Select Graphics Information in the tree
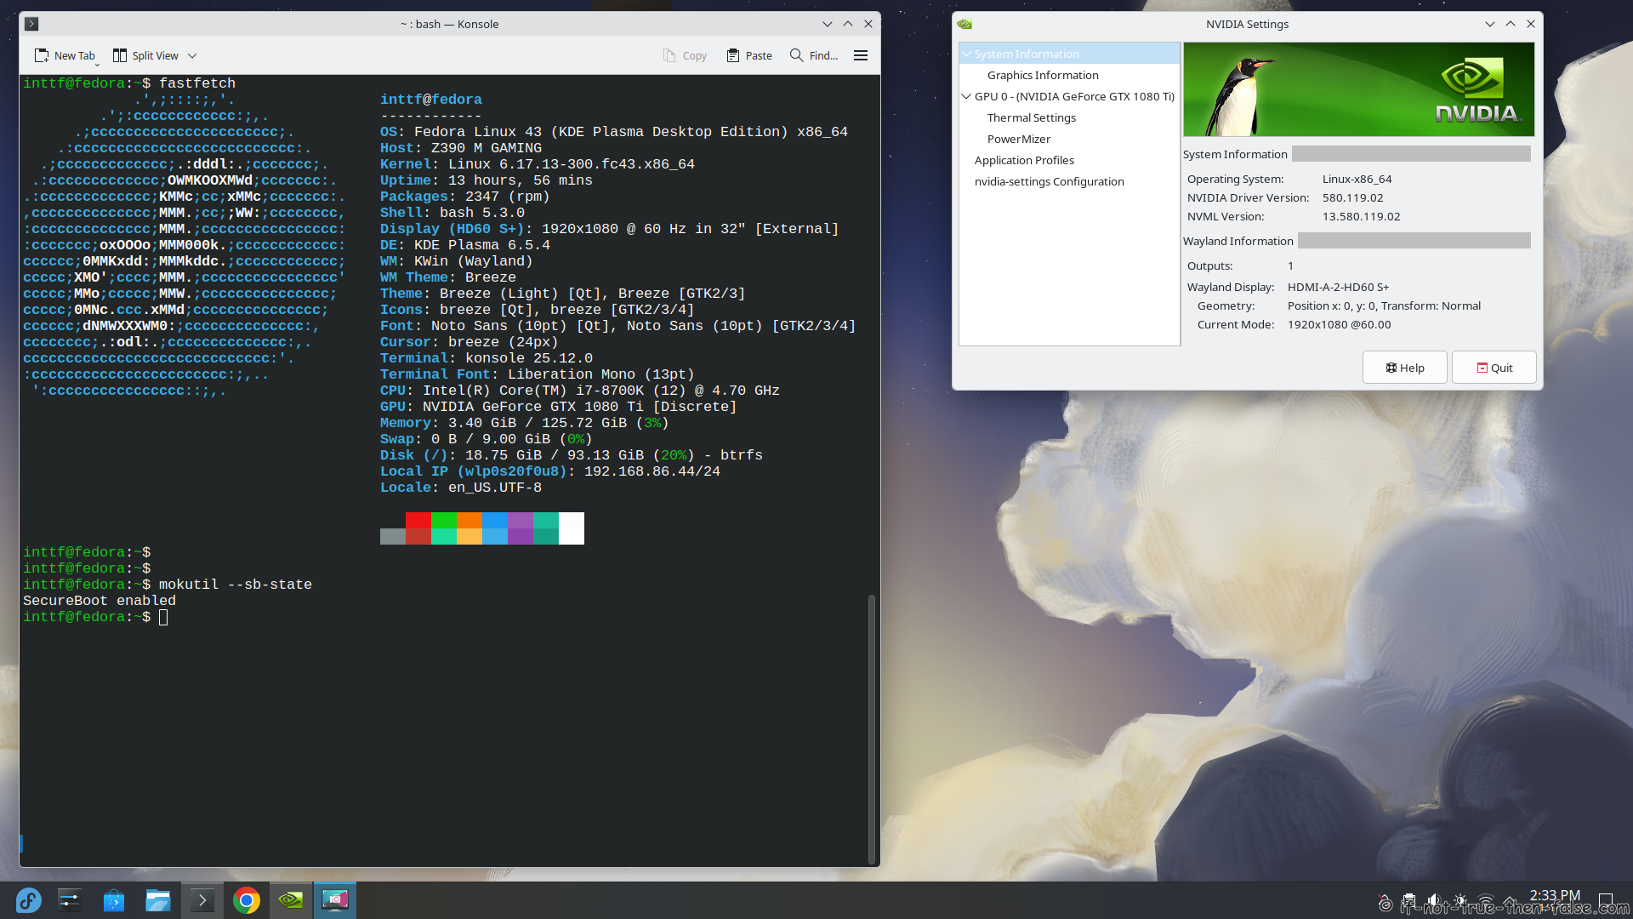This screenshot has width=1633, height=919. [1043, 75]
